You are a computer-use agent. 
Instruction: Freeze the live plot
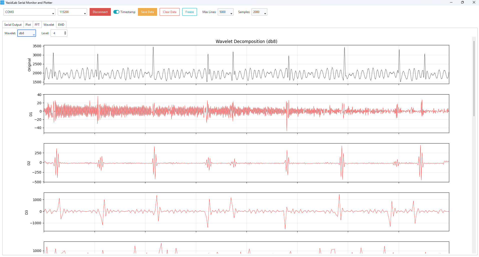click(189, 12)
